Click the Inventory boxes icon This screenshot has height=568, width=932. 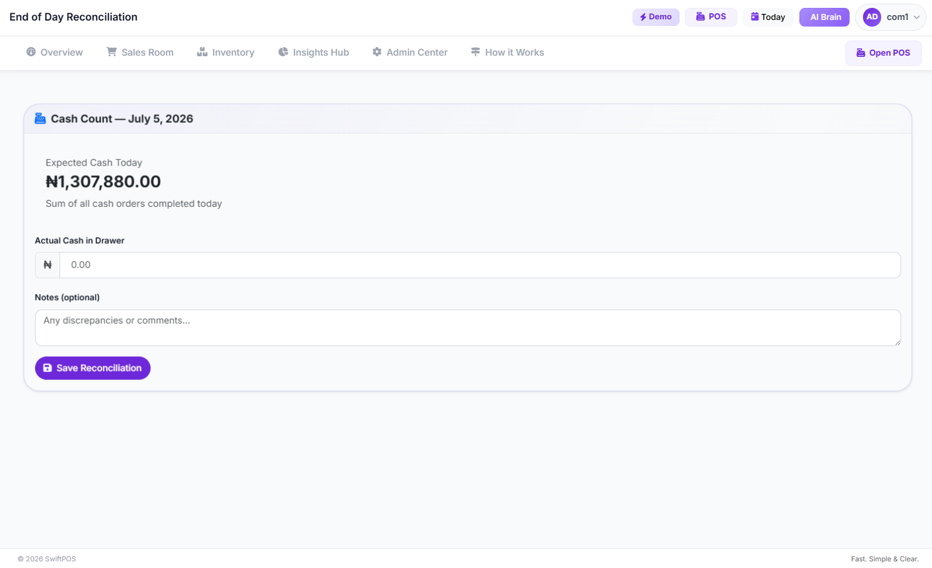tap(202, 52)
